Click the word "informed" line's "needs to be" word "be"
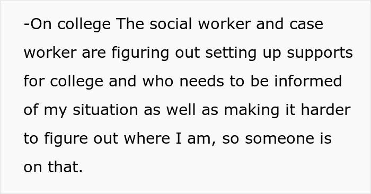 tap(260, 81)
